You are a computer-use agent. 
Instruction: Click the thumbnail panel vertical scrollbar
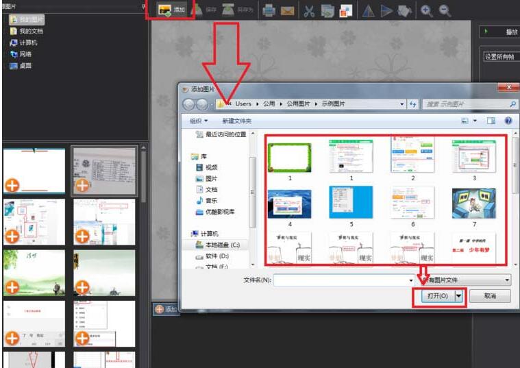coord(143,177)
